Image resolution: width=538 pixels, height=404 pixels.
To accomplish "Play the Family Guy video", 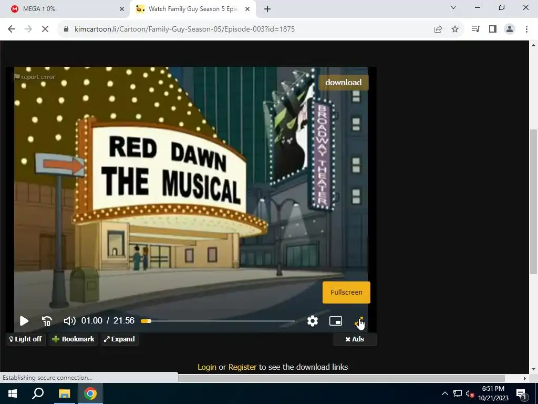I will [24, 321].
